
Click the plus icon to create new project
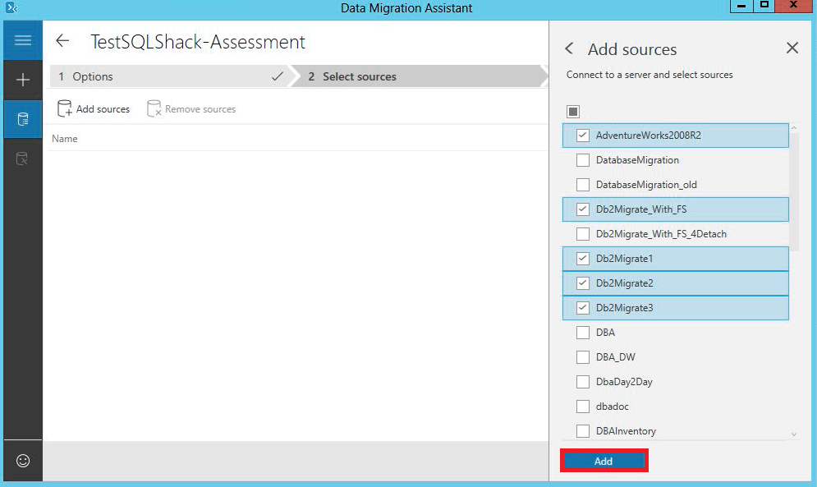click(23, 80)
